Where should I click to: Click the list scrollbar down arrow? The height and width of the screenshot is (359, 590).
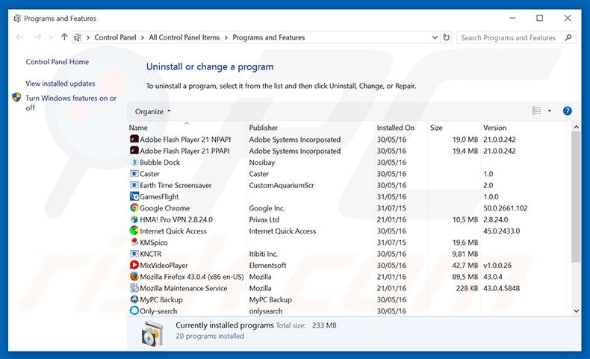pyautogui.click(x=576, y=311)
